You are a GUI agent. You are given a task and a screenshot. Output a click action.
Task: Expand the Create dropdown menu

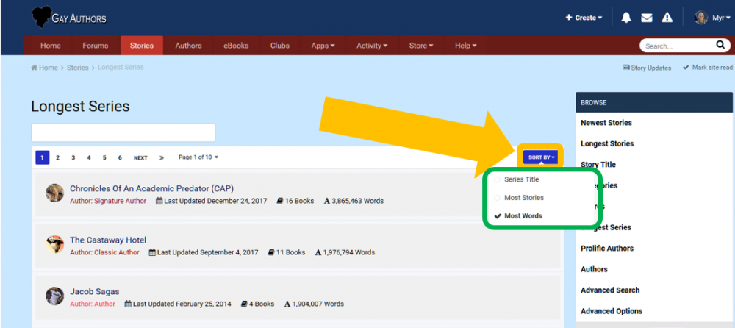pyautogui.click(x=584, y=18)
